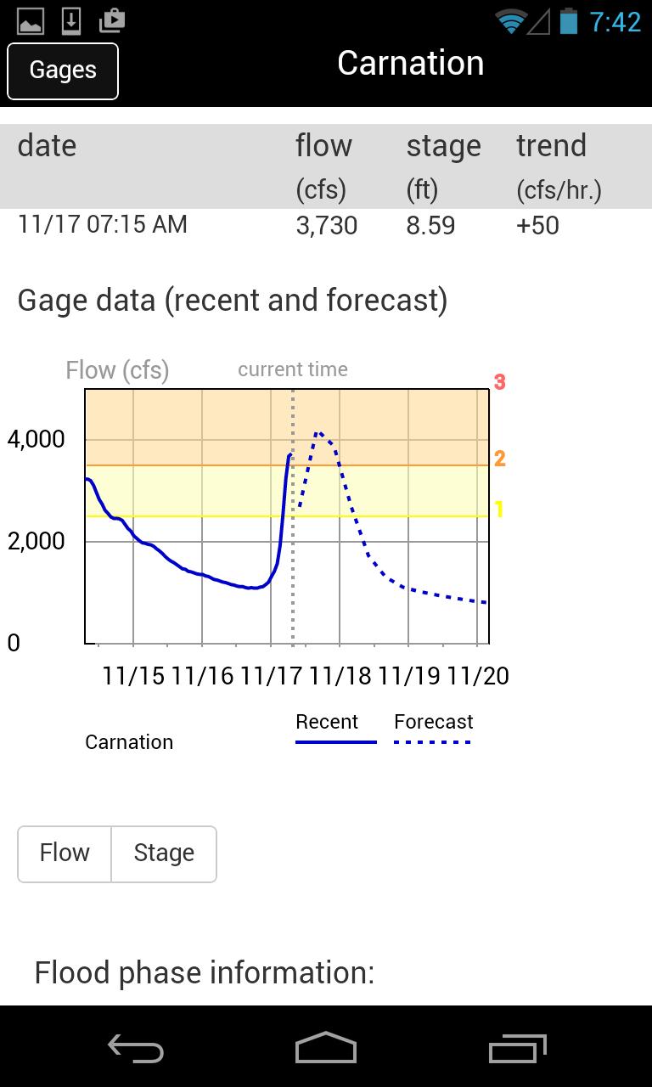Tap the media play store notification icon
The width and height of the screenshot is (652, 1087).
112,21
